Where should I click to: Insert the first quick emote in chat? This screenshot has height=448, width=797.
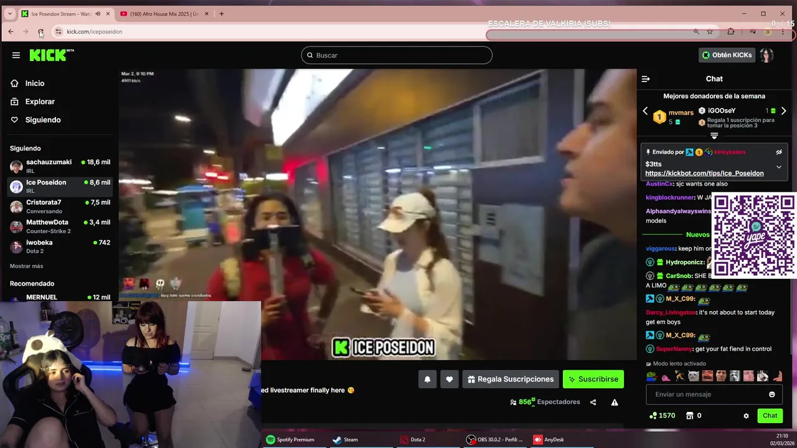pyautogui.click(x=651, y=376)
